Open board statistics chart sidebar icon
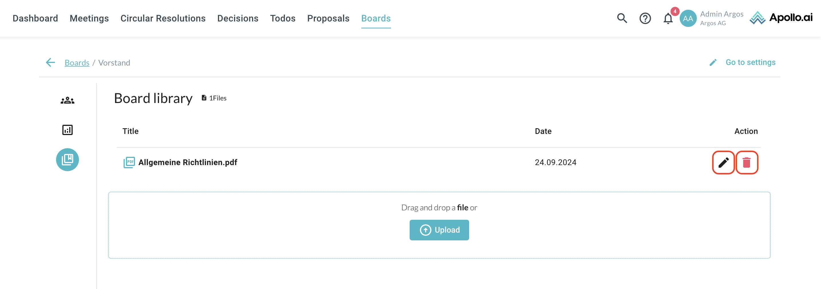The height and width of the screenshot is (289, 821). [x=67, y=130]
